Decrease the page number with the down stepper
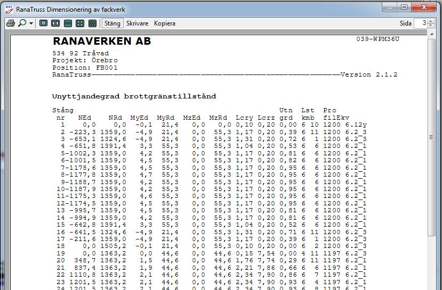Image resolution: width=442 pixels, height=290 pixels. click(431, 26)
